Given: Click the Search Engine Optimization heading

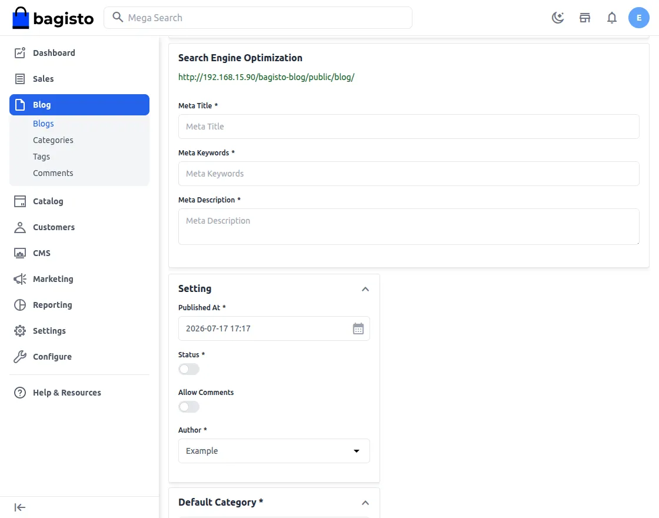Looking at the screenshot, I should [240, 58].
